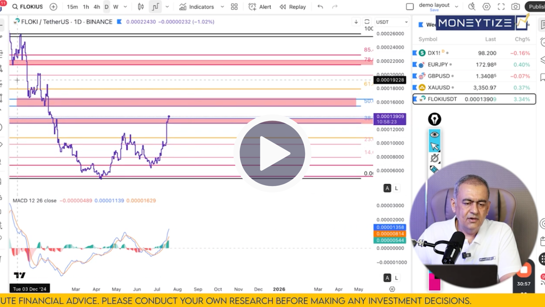Select the highlighter pencil annotation tool
Screen dimensions: 545x307
pyautogui.click(x=434, y=169)
